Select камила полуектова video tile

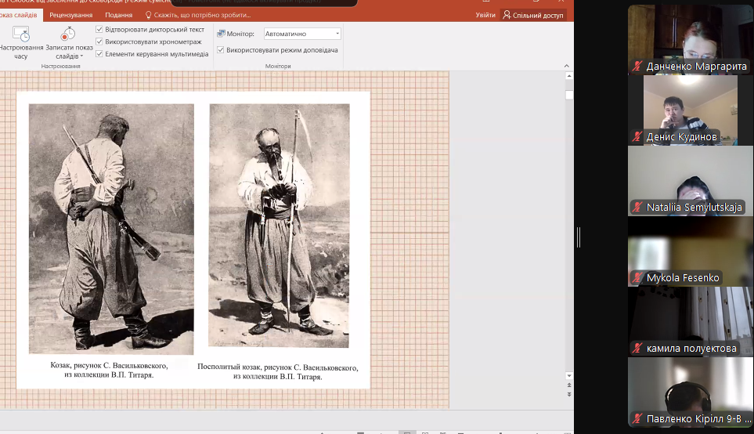(690, 321)
